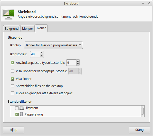Decrease Ikonstorlek with down arrow
Screen dimensions: 153x136
42,56
